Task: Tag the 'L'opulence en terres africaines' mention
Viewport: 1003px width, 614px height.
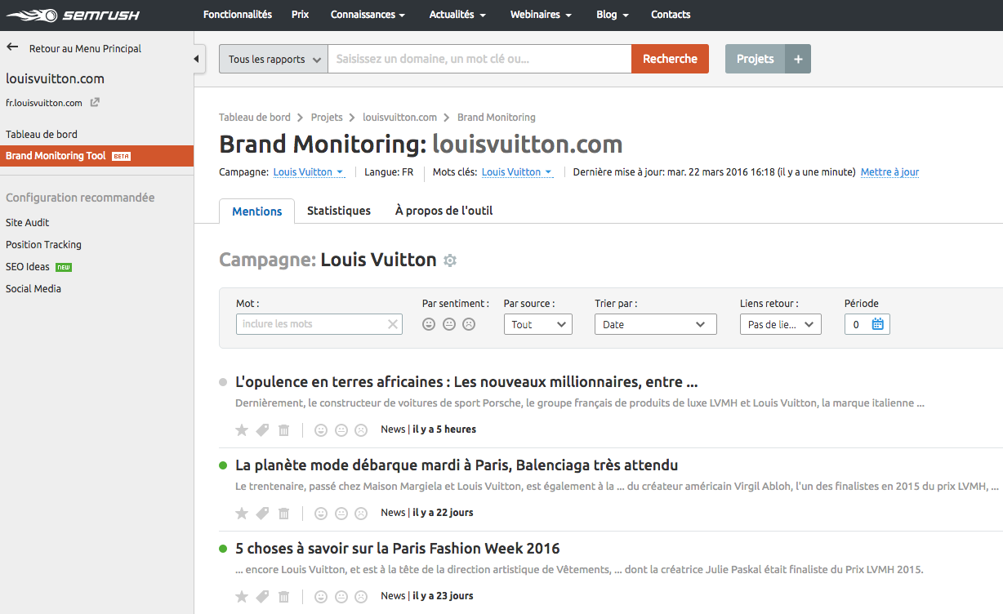Action: 262,429
